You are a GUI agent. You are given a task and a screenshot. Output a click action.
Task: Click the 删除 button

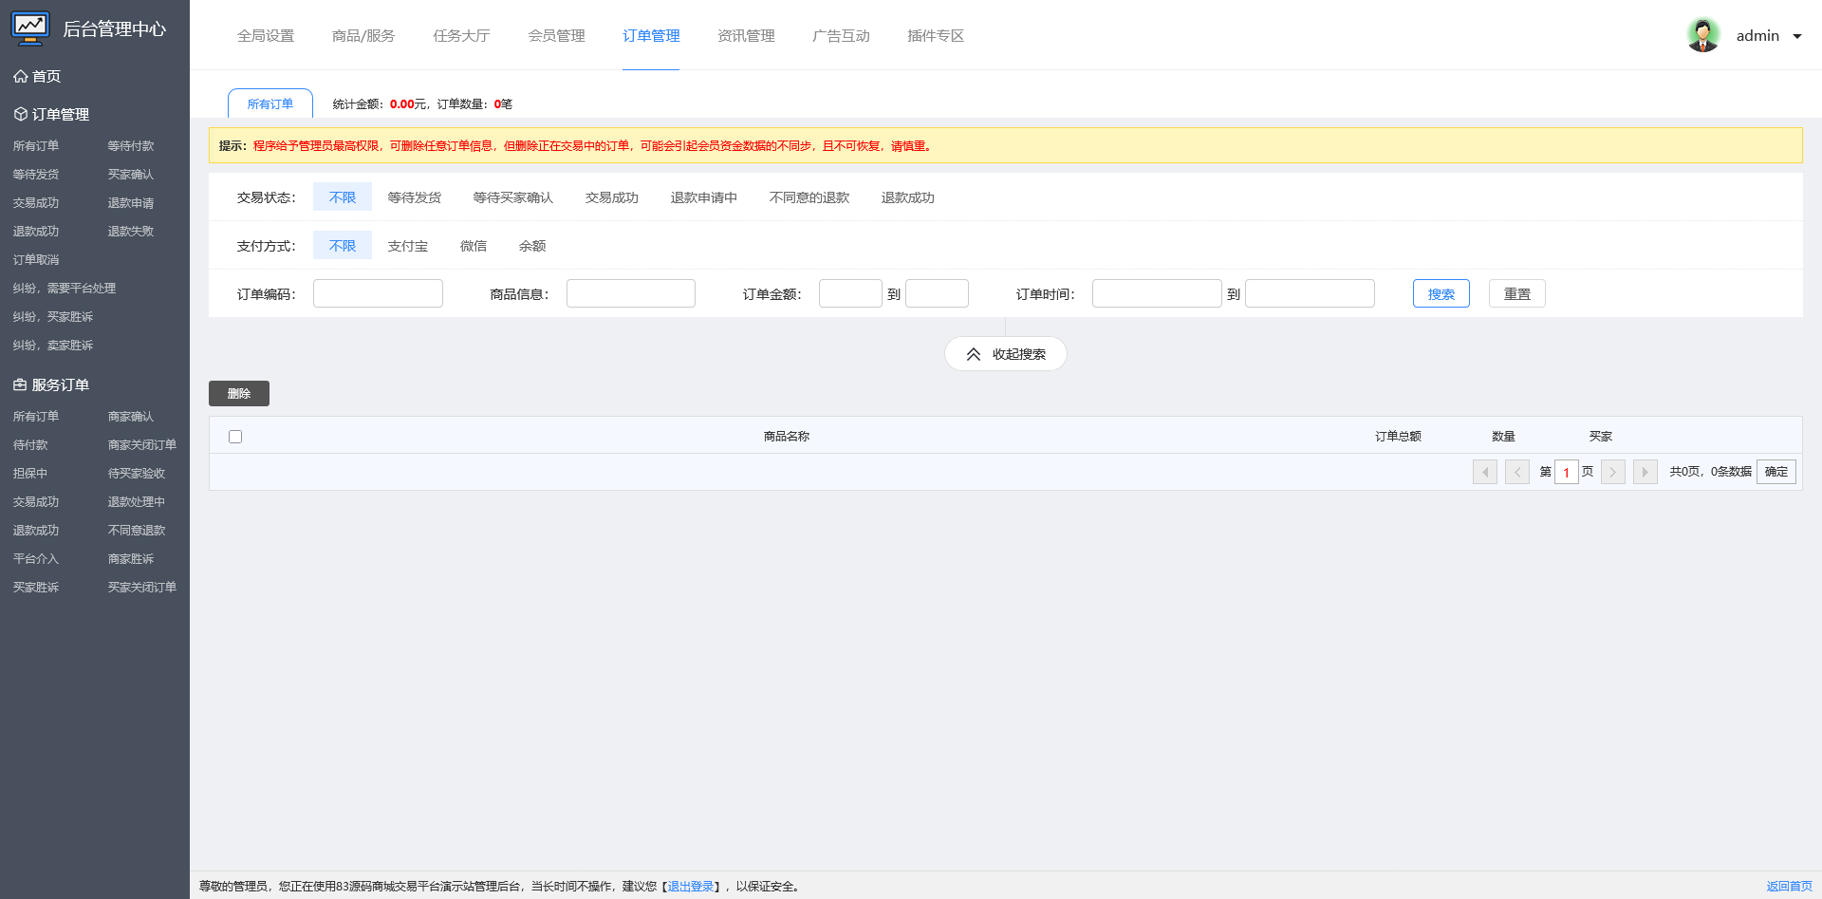coord(239,393)
